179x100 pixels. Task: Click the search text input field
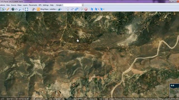pyautogui.click(x=73, y=5)
